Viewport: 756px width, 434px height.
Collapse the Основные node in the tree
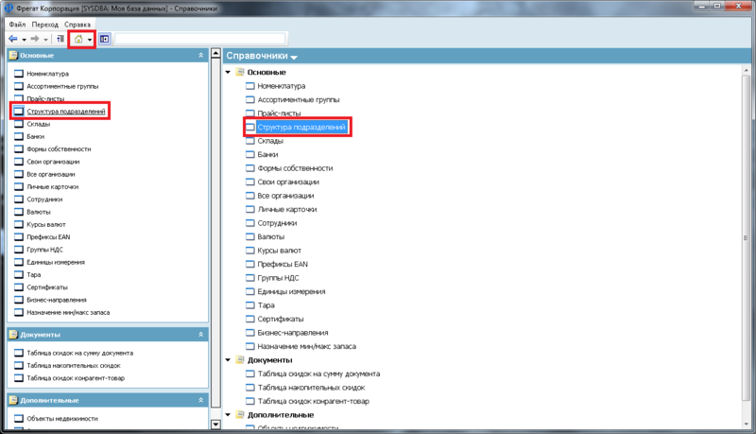pyautogui.click(x=228, y=72)
